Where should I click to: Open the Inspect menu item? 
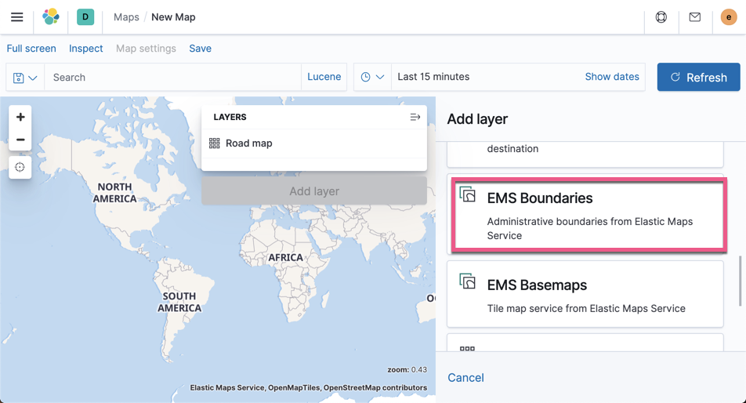click(x=85, y=49)
